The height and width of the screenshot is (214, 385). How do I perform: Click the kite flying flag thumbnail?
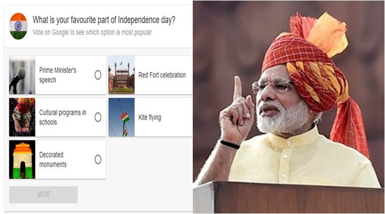(122, 117)
